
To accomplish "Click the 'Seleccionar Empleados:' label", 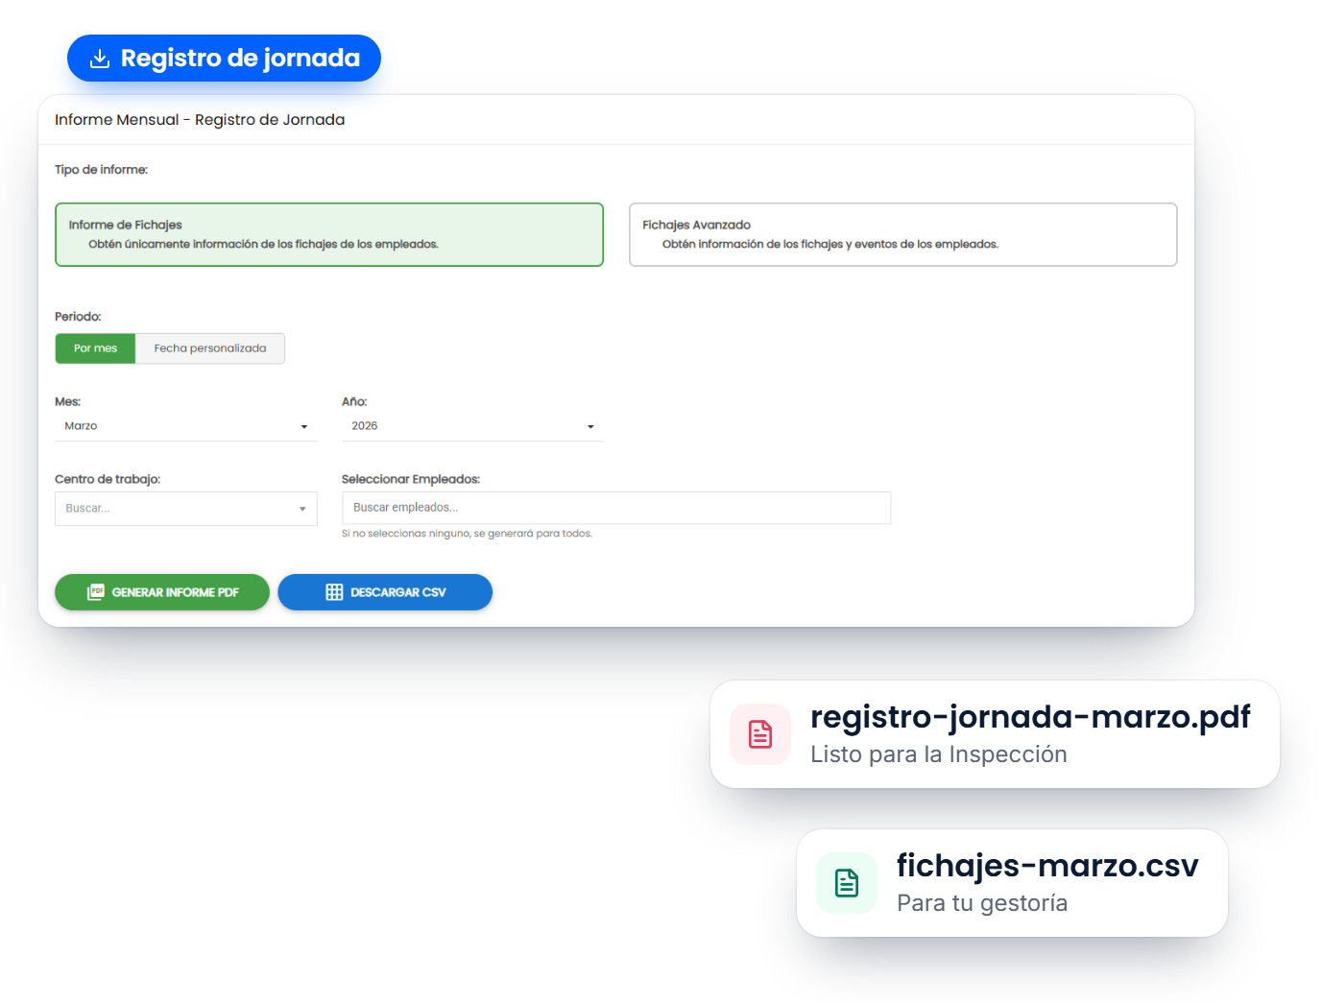I will click(x=411, y=479).
